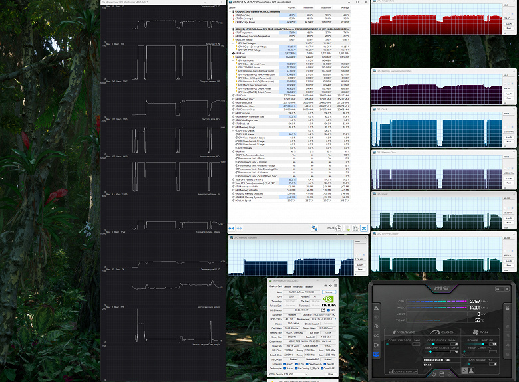519x382 pixels.
Task: Click Auto Fit button on GPU Temperature graph
Action: coord(509,24)
